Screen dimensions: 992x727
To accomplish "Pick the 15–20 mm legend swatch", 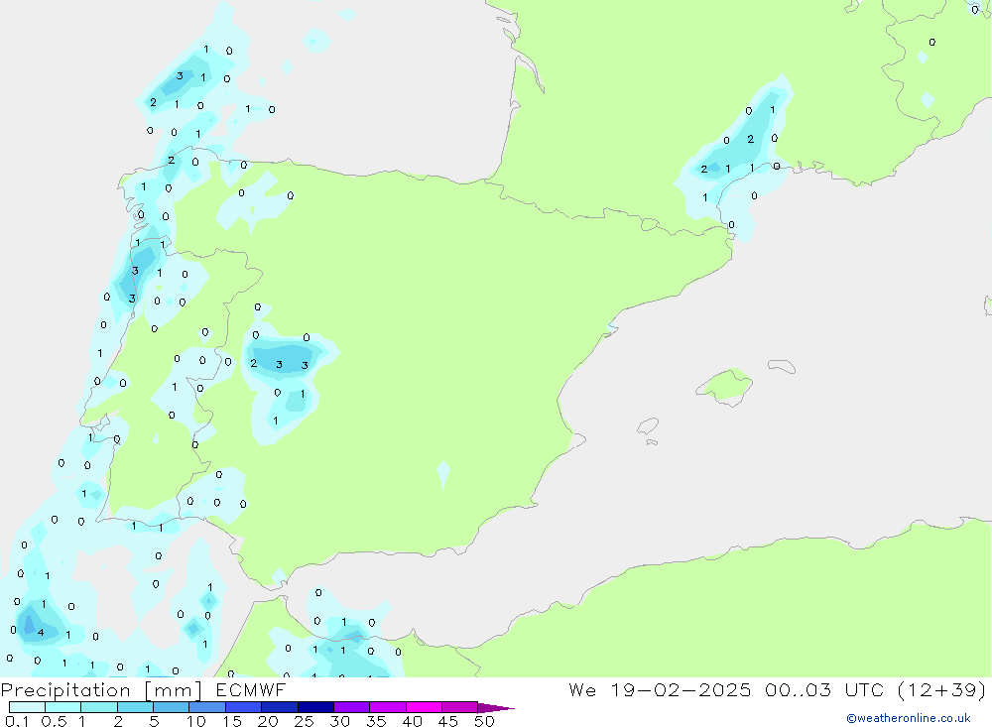I will tap(244, 707).
